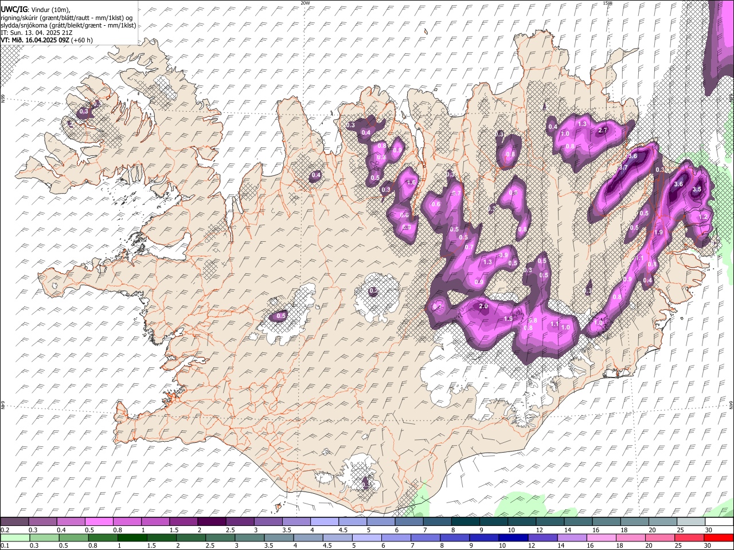734x550 pixels.
Task: Click the '30' label in the snow legend row
Action: point(709,530)
